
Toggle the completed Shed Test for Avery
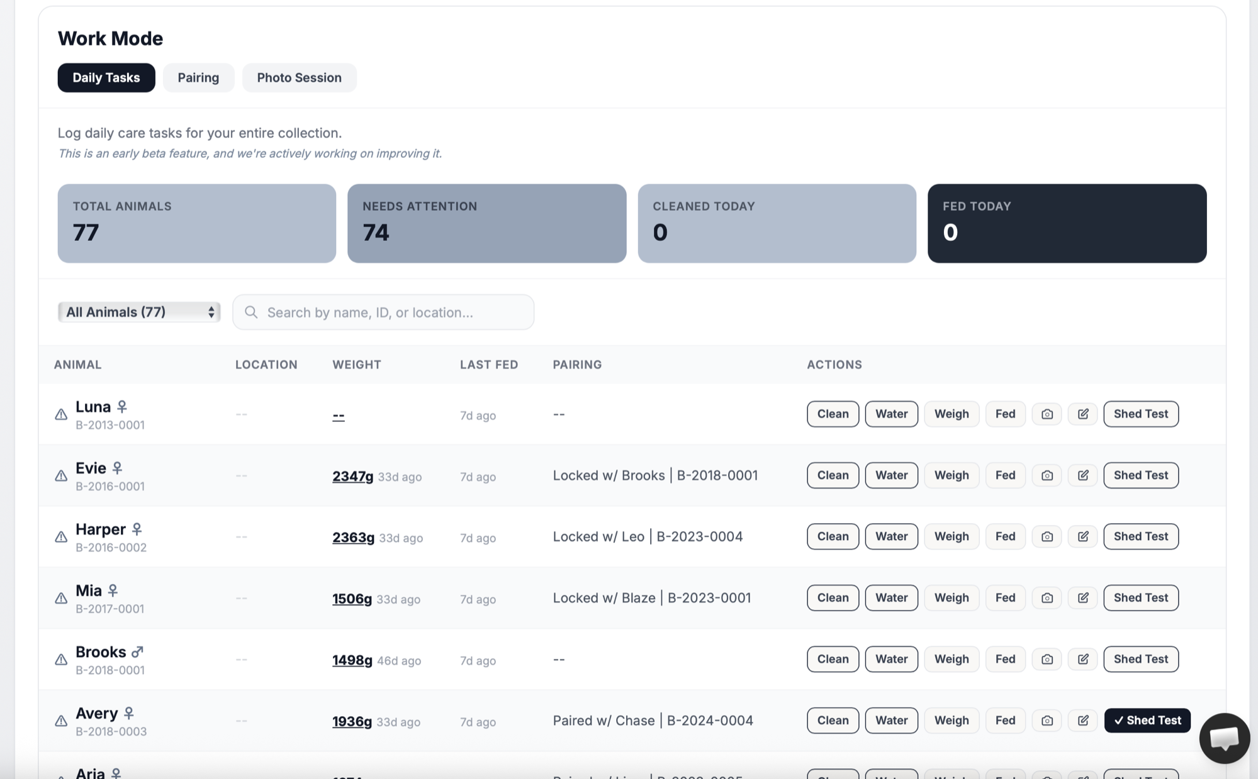coord(1147,721)
